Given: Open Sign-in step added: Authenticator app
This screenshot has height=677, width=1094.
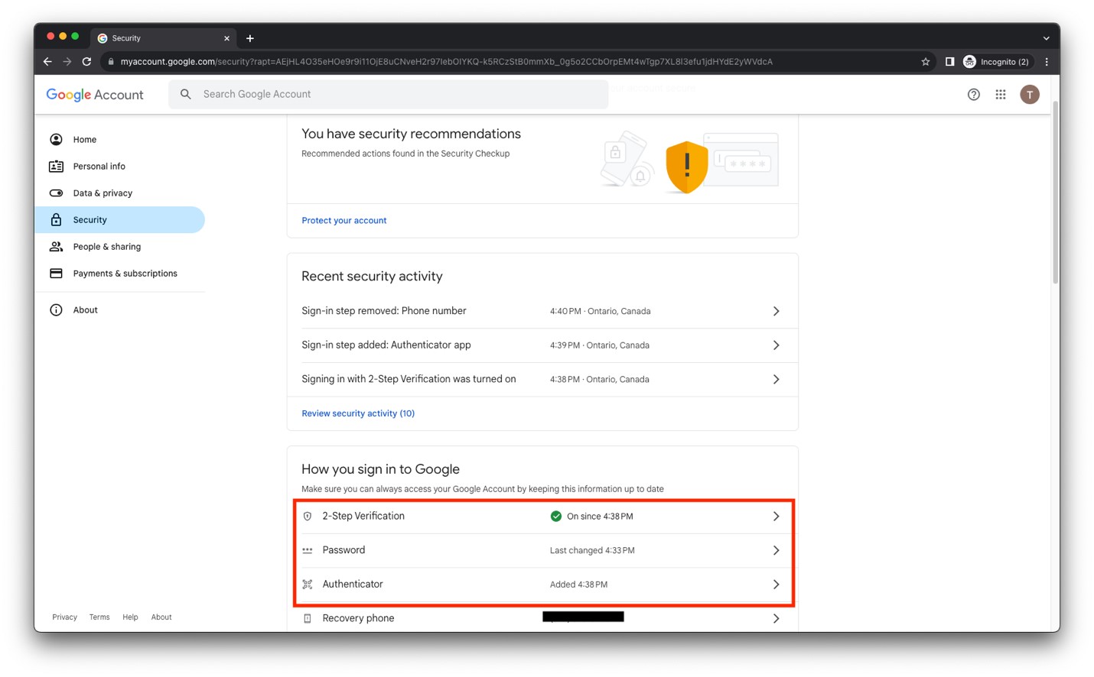Looking at the screenshot, I should (x=542, y=345).
